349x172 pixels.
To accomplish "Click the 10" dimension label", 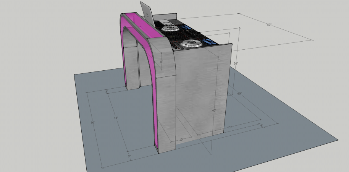I will 181,140.
